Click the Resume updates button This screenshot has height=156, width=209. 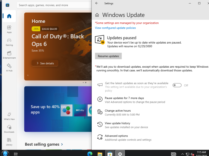point(108,56)
